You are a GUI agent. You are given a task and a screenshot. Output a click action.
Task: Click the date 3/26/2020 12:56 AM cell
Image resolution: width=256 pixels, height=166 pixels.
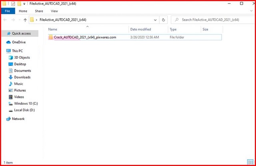pyautogui.click(x=144, y=37)
